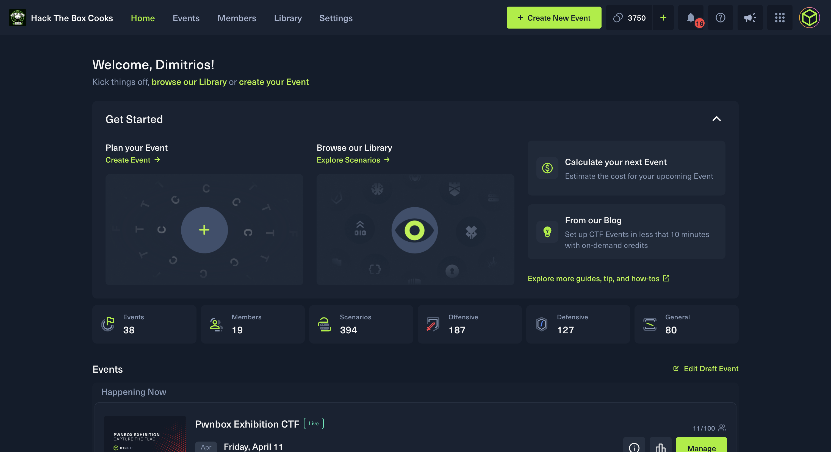Click the external link icon after guides link

coord(666,278)
